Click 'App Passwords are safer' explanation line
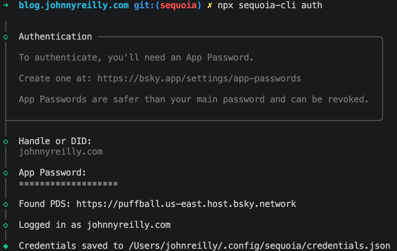Image resolution: width=397 pixels, height=251 pixels. (194, 99)
